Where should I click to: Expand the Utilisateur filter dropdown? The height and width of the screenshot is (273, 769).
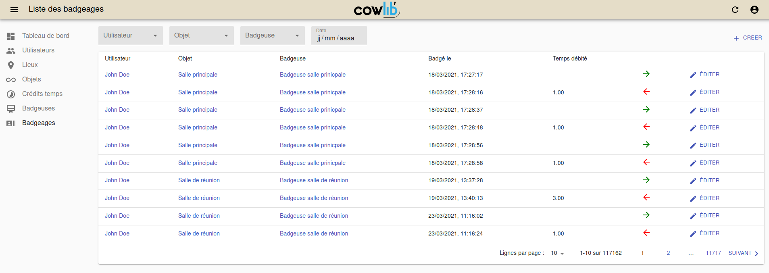[130, 35]
